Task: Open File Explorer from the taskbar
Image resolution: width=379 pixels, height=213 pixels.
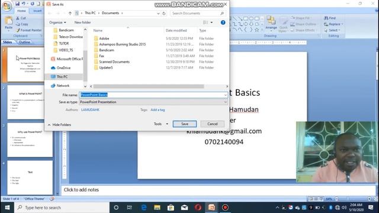Action: (x=158, y=208)
